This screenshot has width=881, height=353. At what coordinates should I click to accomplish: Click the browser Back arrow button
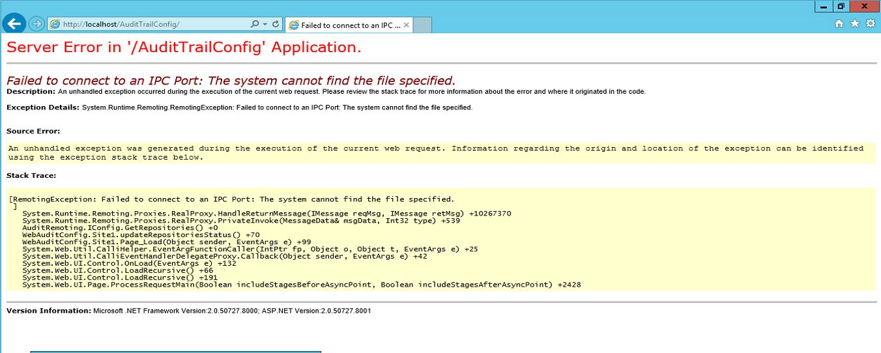coord(14,24)
